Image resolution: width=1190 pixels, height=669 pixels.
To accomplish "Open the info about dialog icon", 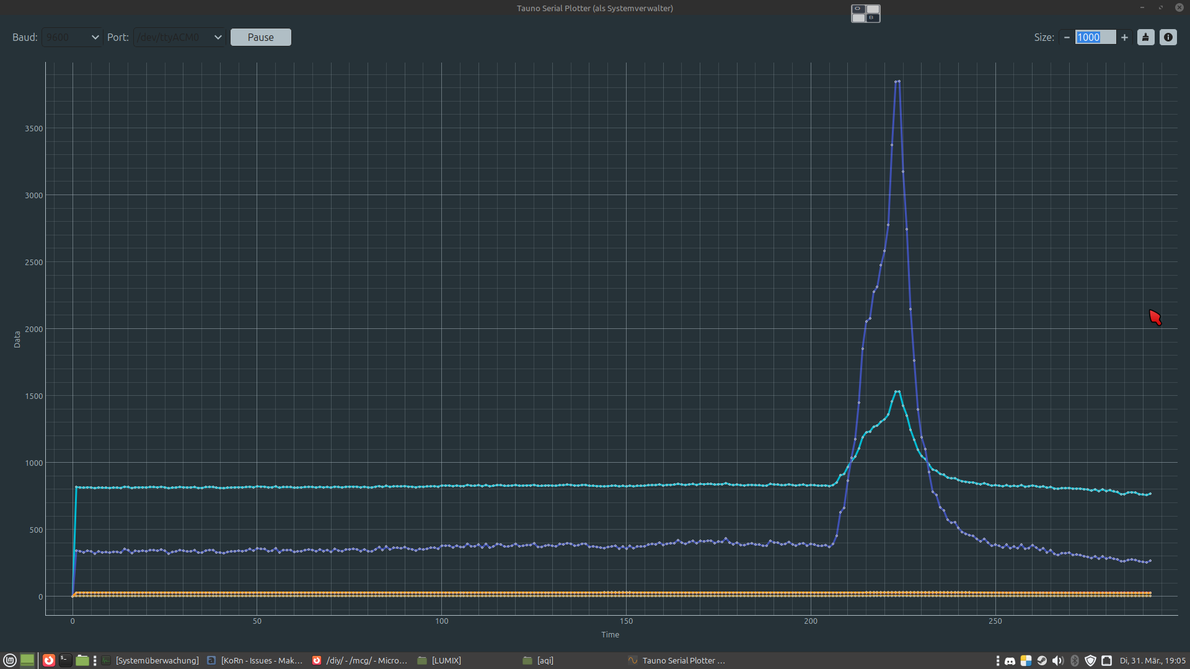I will 1168,37.
